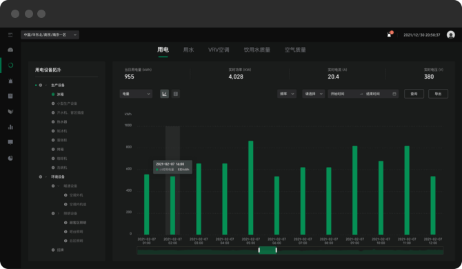This screenshot has width=462, height=269.
Task: Switch to chart view icon
Action: point(164,94)
